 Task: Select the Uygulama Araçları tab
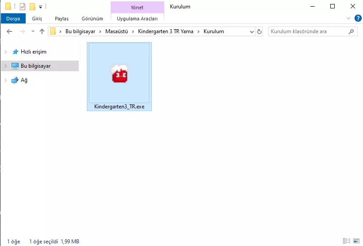click(137, 19)
